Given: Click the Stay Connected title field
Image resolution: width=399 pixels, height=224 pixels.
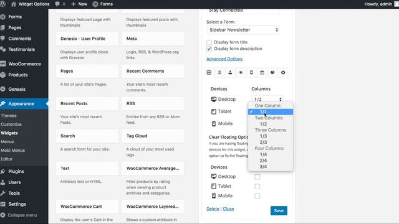Looking at the screenshot, I should (243, 11).
